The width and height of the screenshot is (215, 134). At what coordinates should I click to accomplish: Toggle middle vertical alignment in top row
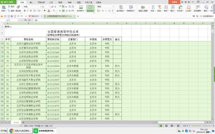[63, 6]
